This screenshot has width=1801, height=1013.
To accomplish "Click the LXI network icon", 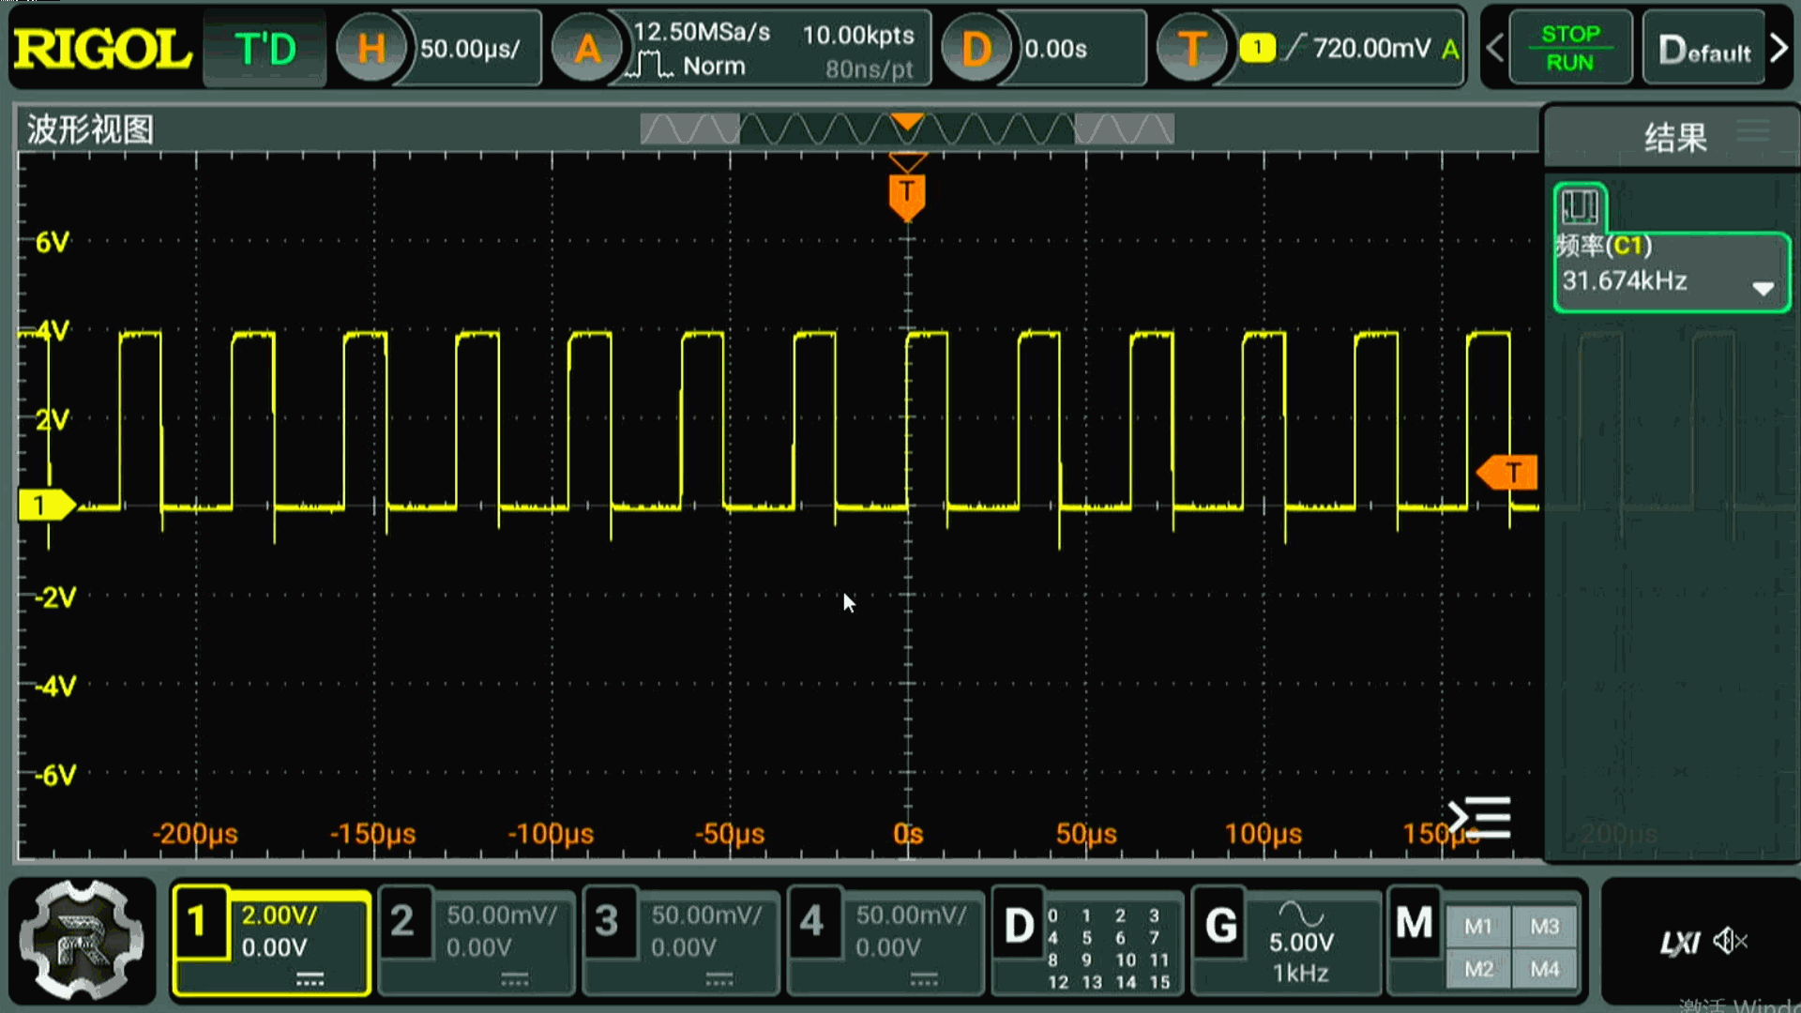I will [x=1679, y=943].
